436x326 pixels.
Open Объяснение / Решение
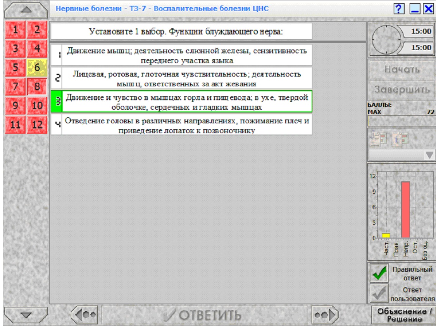(404, 315)
